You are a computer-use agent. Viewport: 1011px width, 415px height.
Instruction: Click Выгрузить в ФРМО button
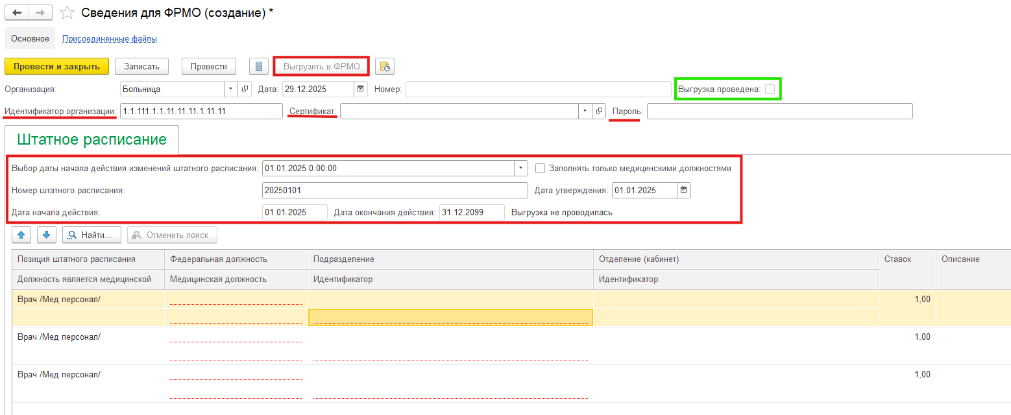click(x=322, y=66)
